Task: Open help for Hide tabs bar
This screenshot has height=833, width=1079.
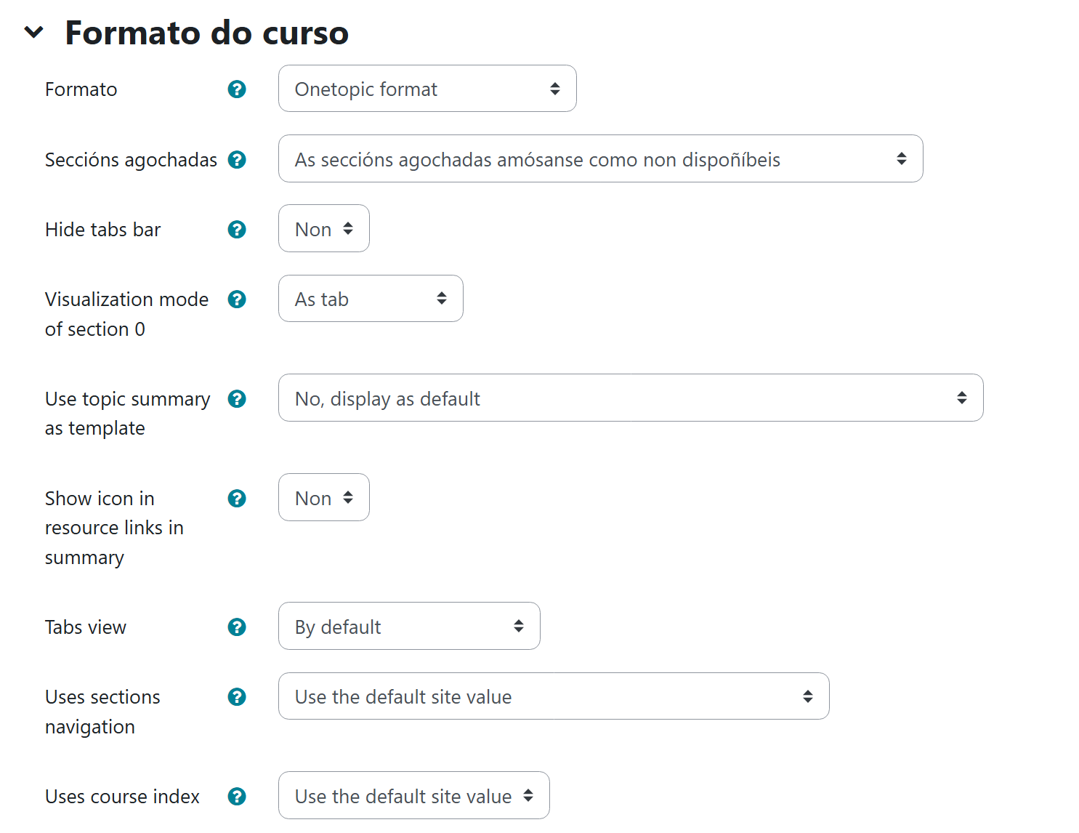Action: (237, 229)
